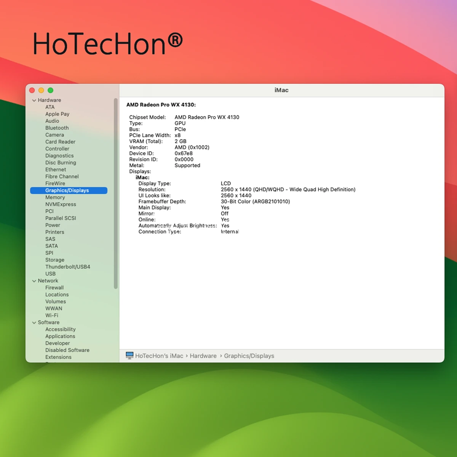Screen dimensions: 457x457
Task: Click the sidebar vertical scrollbar
Action: pyautogui.click(x=116, y=193)
